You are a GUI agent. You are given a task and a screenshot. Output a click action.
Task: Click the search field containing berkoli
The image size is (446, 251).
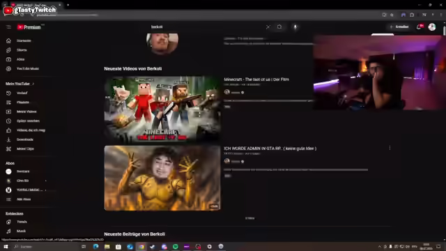tap(206, 26)
